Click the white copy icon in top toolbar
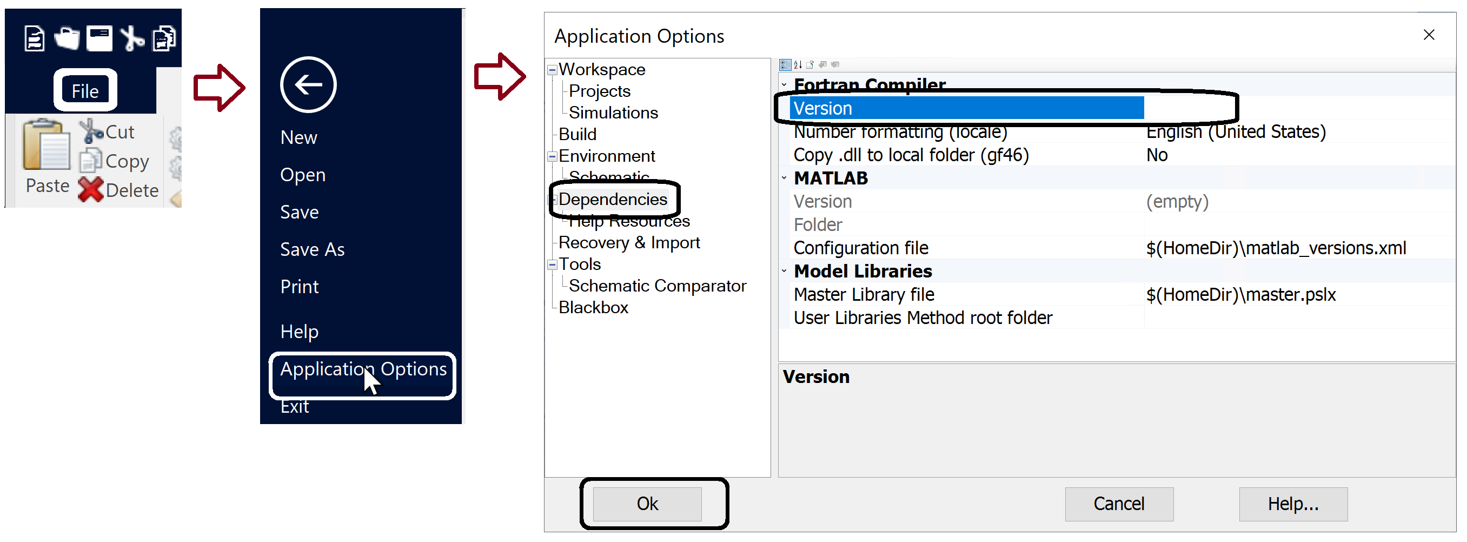Viewport: 1467px width, 542px height. click(164, 39)
